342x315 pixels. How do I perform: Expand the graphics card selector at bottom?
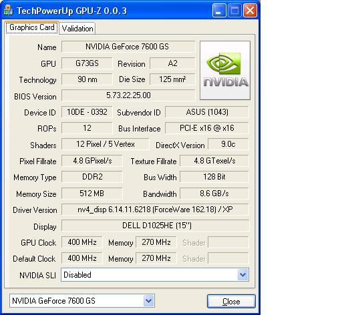point(148,301)
